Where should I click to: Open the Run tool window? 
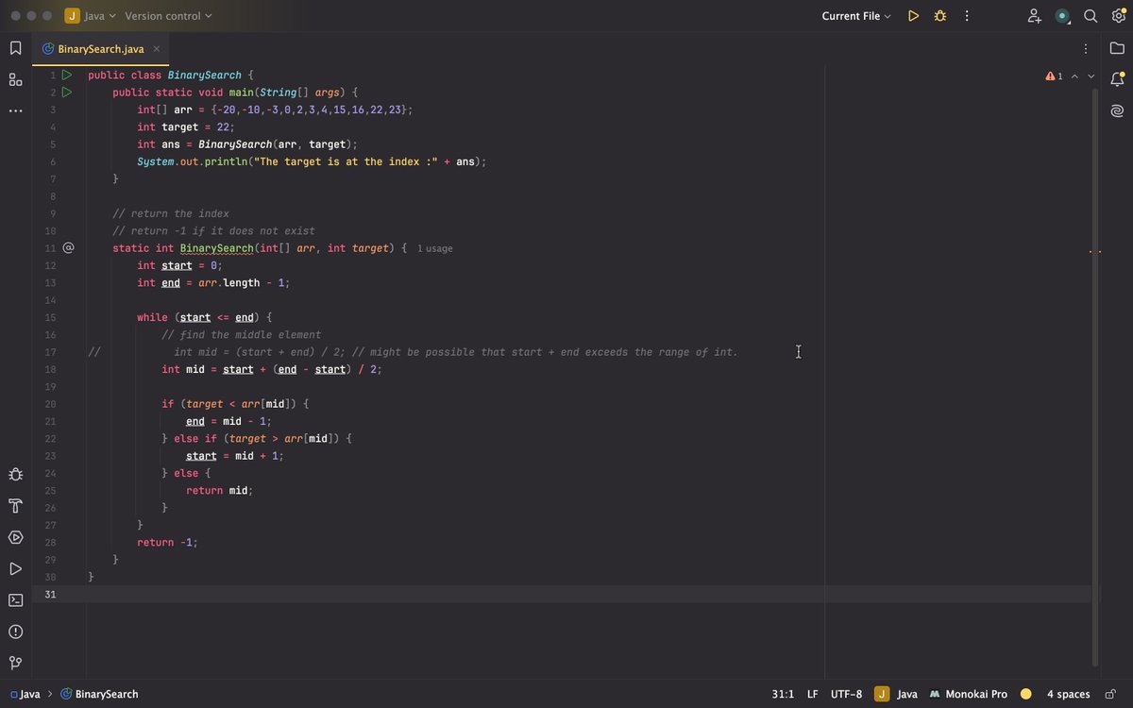[x=15, y=568]
